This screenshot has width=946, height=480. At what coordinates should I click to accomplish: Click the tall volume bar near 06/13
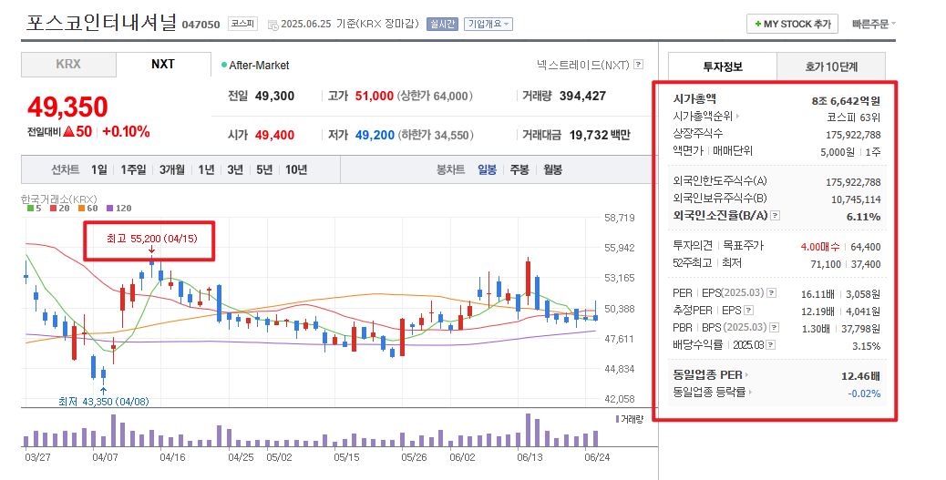[x=529, y=430]
